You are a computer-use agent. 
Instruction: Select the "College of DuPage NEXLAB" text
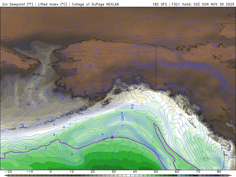(x=95, y=4)
